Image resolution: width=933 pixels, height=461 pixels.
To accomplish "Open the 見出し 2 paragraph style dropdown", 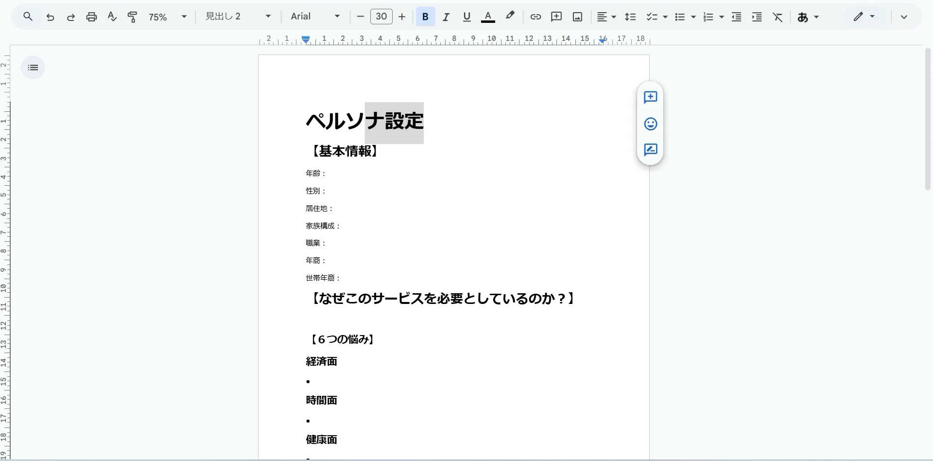I will [238, 17].
